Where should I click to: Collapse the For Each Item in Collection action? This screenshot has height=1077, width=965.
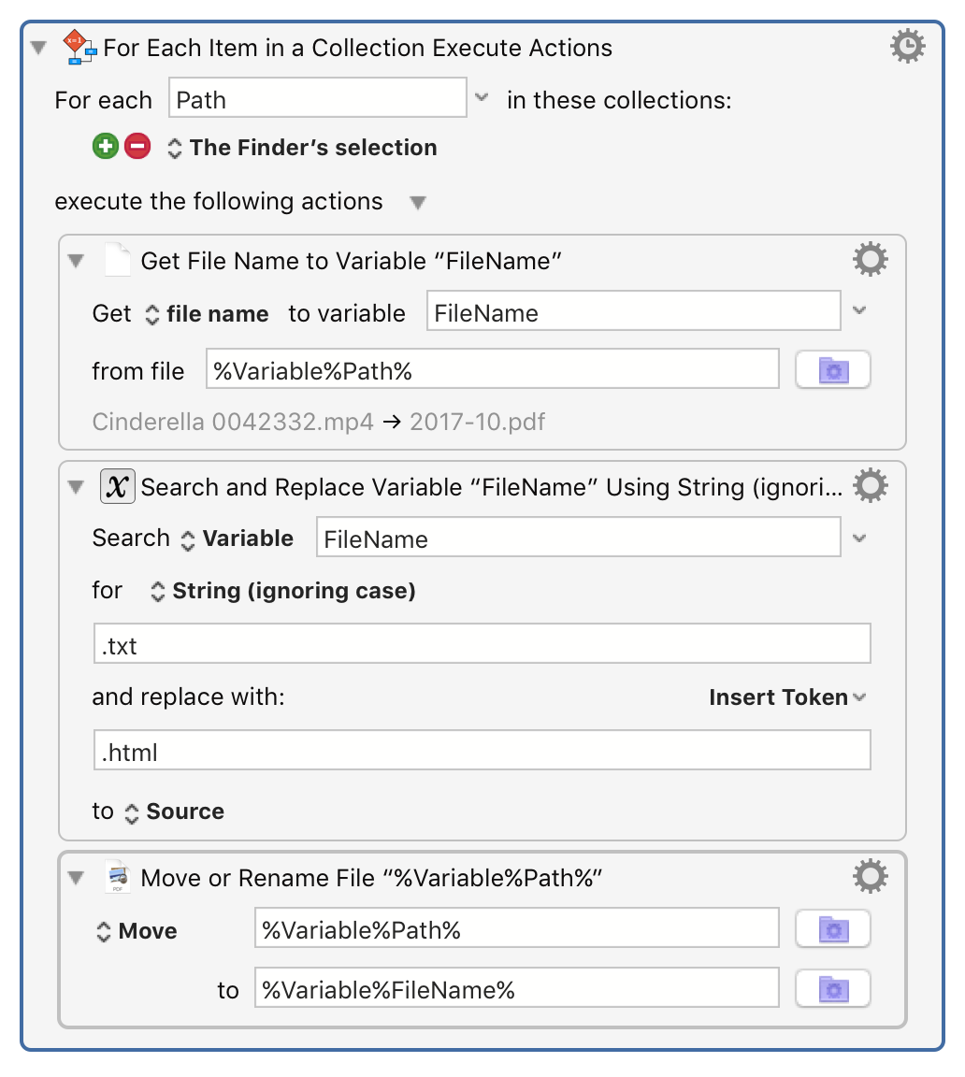[x=38, y=48]
